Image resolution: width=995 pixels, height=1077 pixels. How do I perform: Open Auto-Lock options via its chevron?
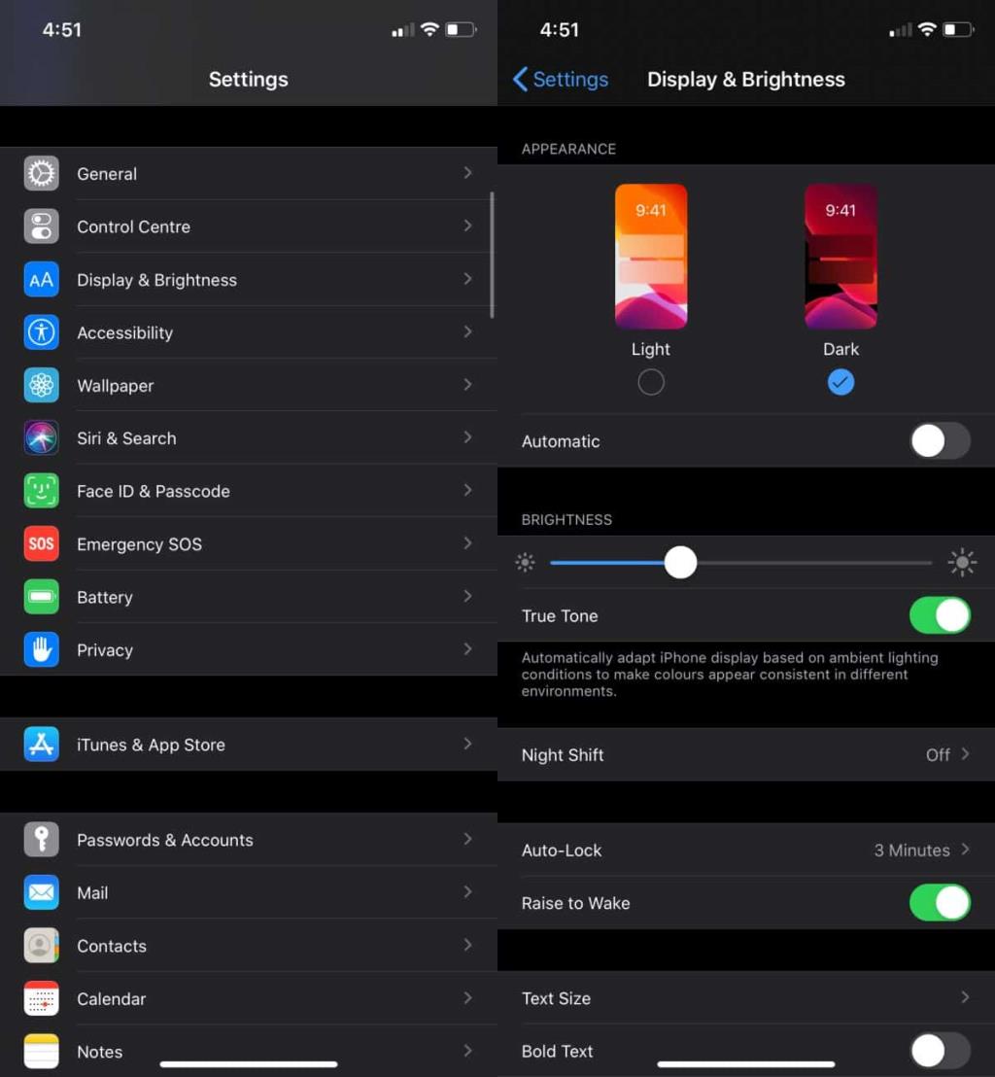tap(965, 850)
